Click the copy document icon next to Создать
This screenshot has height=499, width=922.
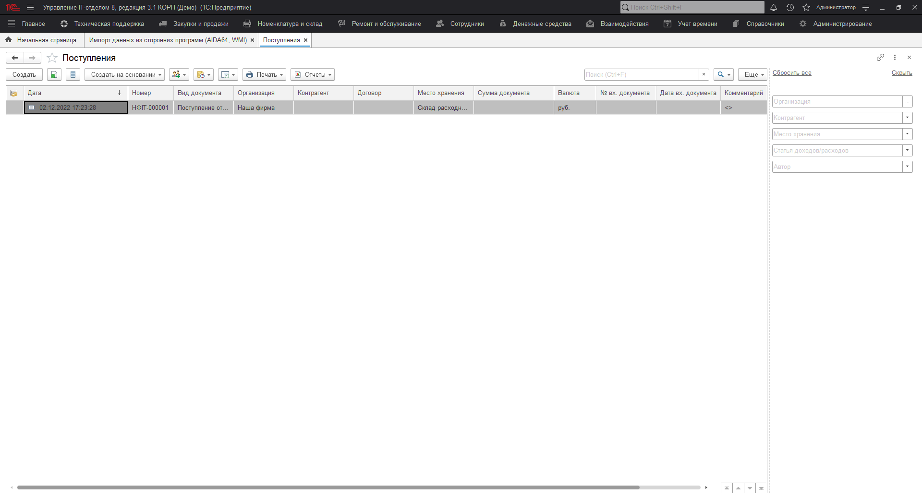click(x=54, y=74)
